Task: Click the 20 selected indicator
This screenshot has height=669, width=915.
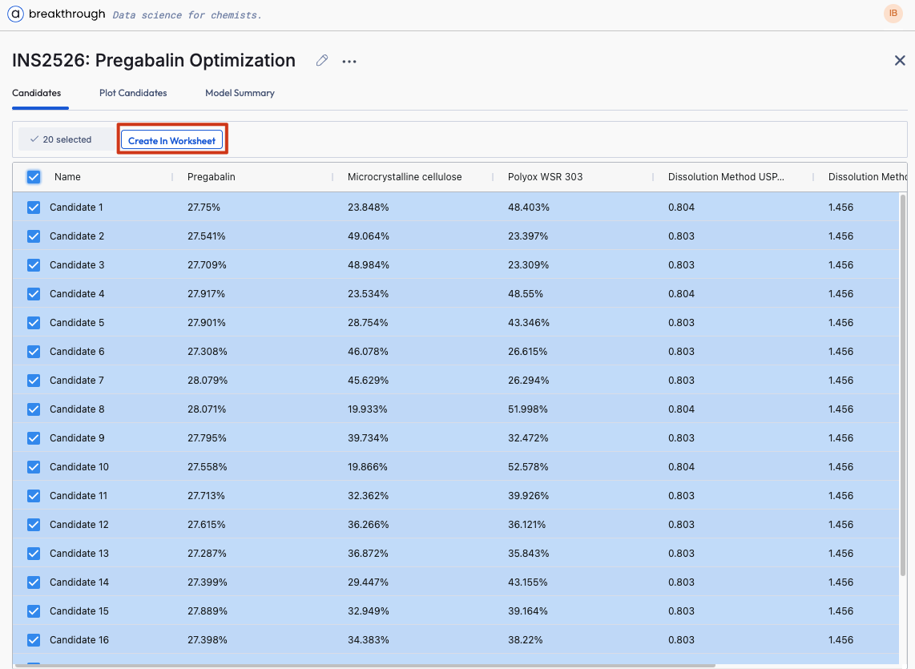Action: point(67,139)
